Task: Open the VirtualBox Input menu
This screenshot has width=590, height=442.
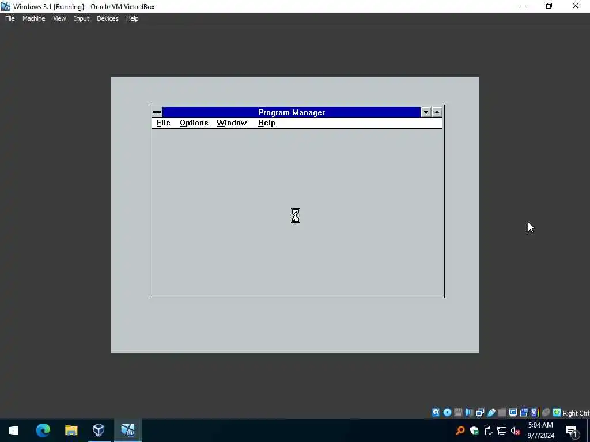Action: (x=81, y=18)
